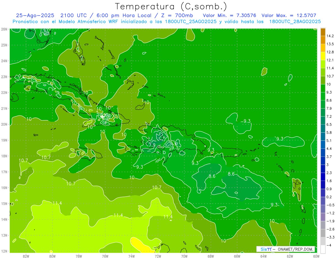Click the 68W longitude axis label

coord(211,256)
